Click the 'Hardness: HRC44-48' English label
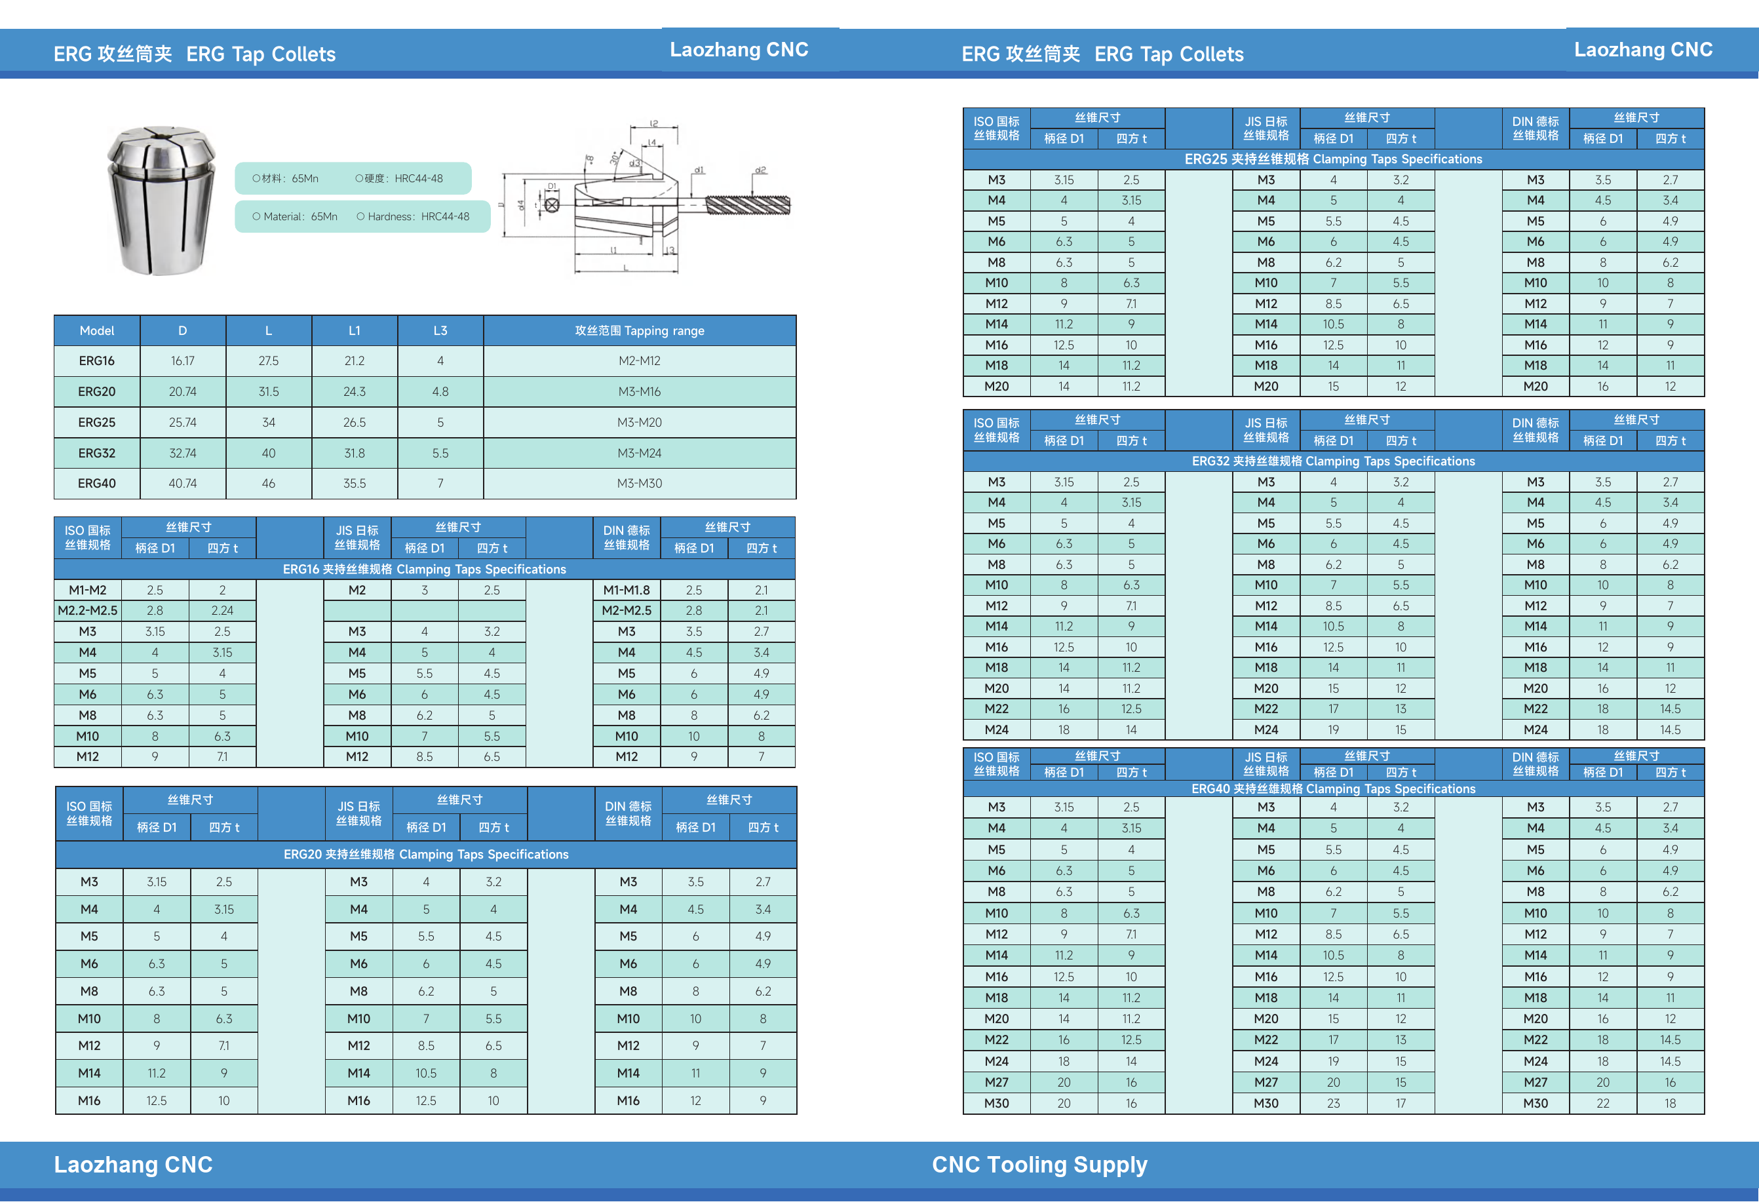The height and width of the screenshot is (1202, 1759). point(414,216)
